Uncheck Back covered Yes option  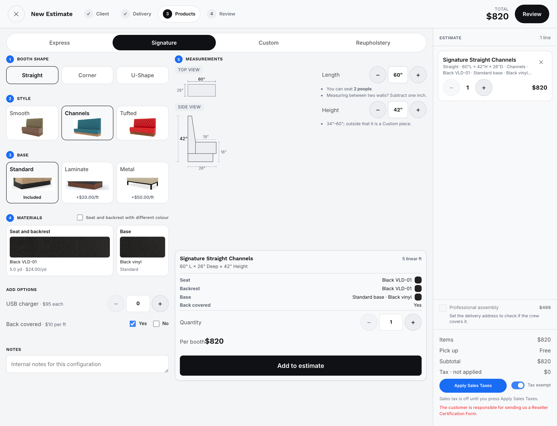(133, 324)
